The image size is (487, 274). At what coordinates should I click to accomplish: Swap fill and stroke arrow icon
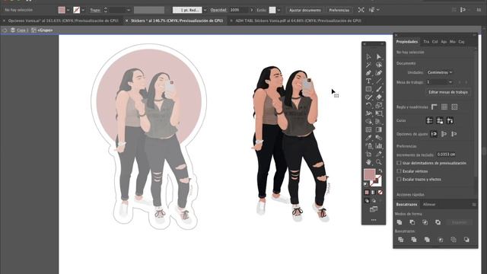coord(380,170)
